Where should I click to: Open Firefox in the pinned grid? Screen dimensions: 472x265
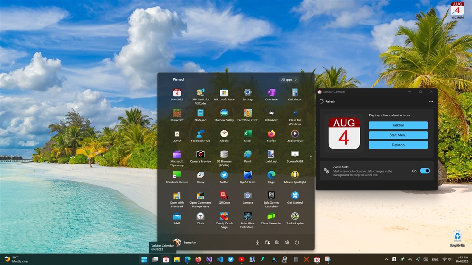tap(271, 136)
